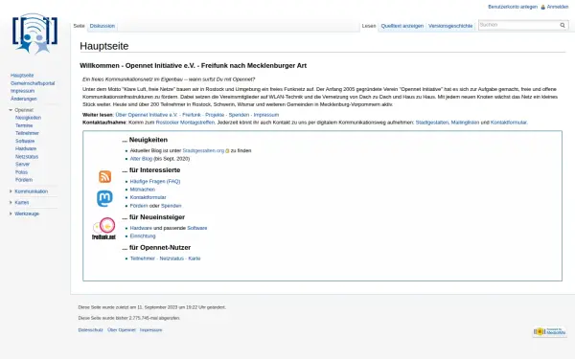Open Hardware link under für Neueinsteiger
The height and width of the screenshot is (359, 575).
(141, 228)
